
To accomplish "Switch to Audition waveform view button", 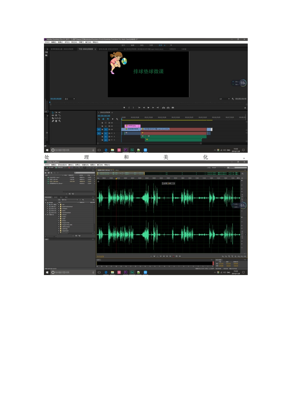I will pyautogui.click(x=50, y=167).
